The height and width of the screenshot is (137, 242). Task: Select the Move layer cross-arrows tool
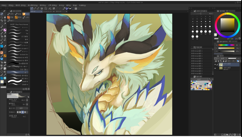click(x=5, y=20)
